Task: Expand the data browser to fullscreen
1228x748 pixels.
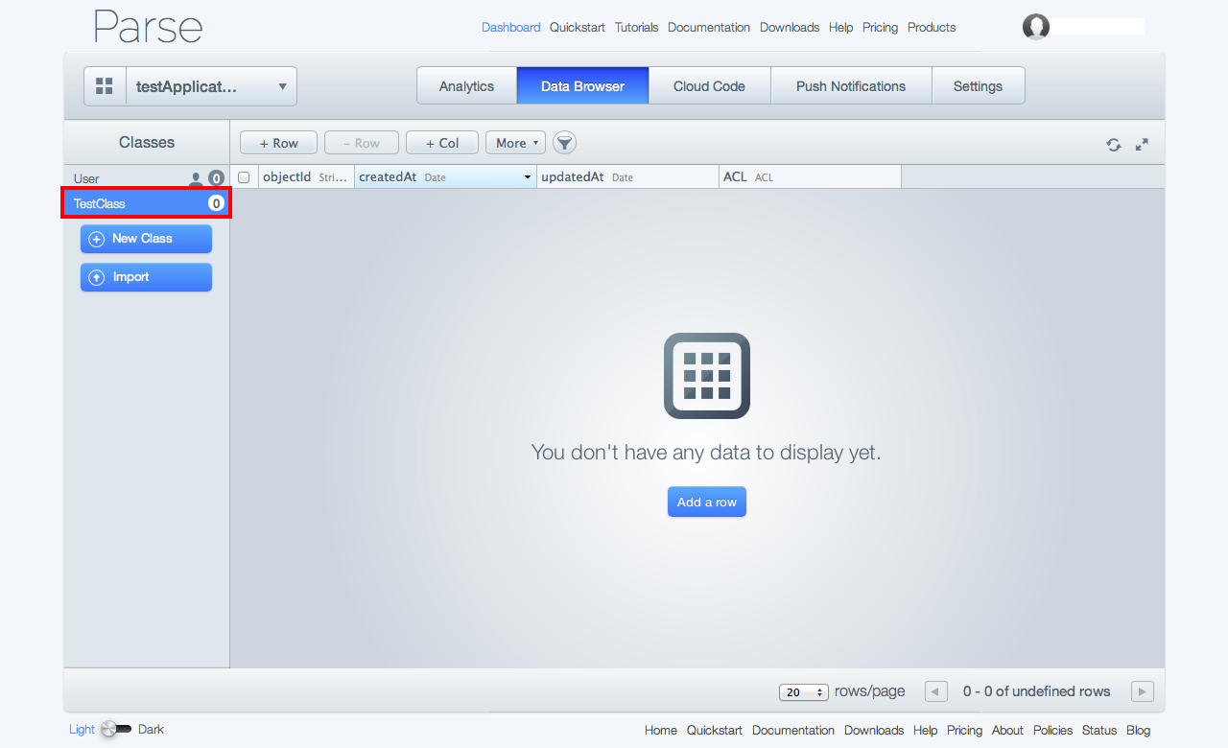Action: [x=1142, y=145]
